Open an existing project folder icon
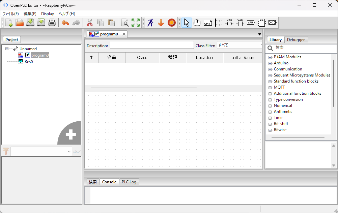 coord(20,23)
